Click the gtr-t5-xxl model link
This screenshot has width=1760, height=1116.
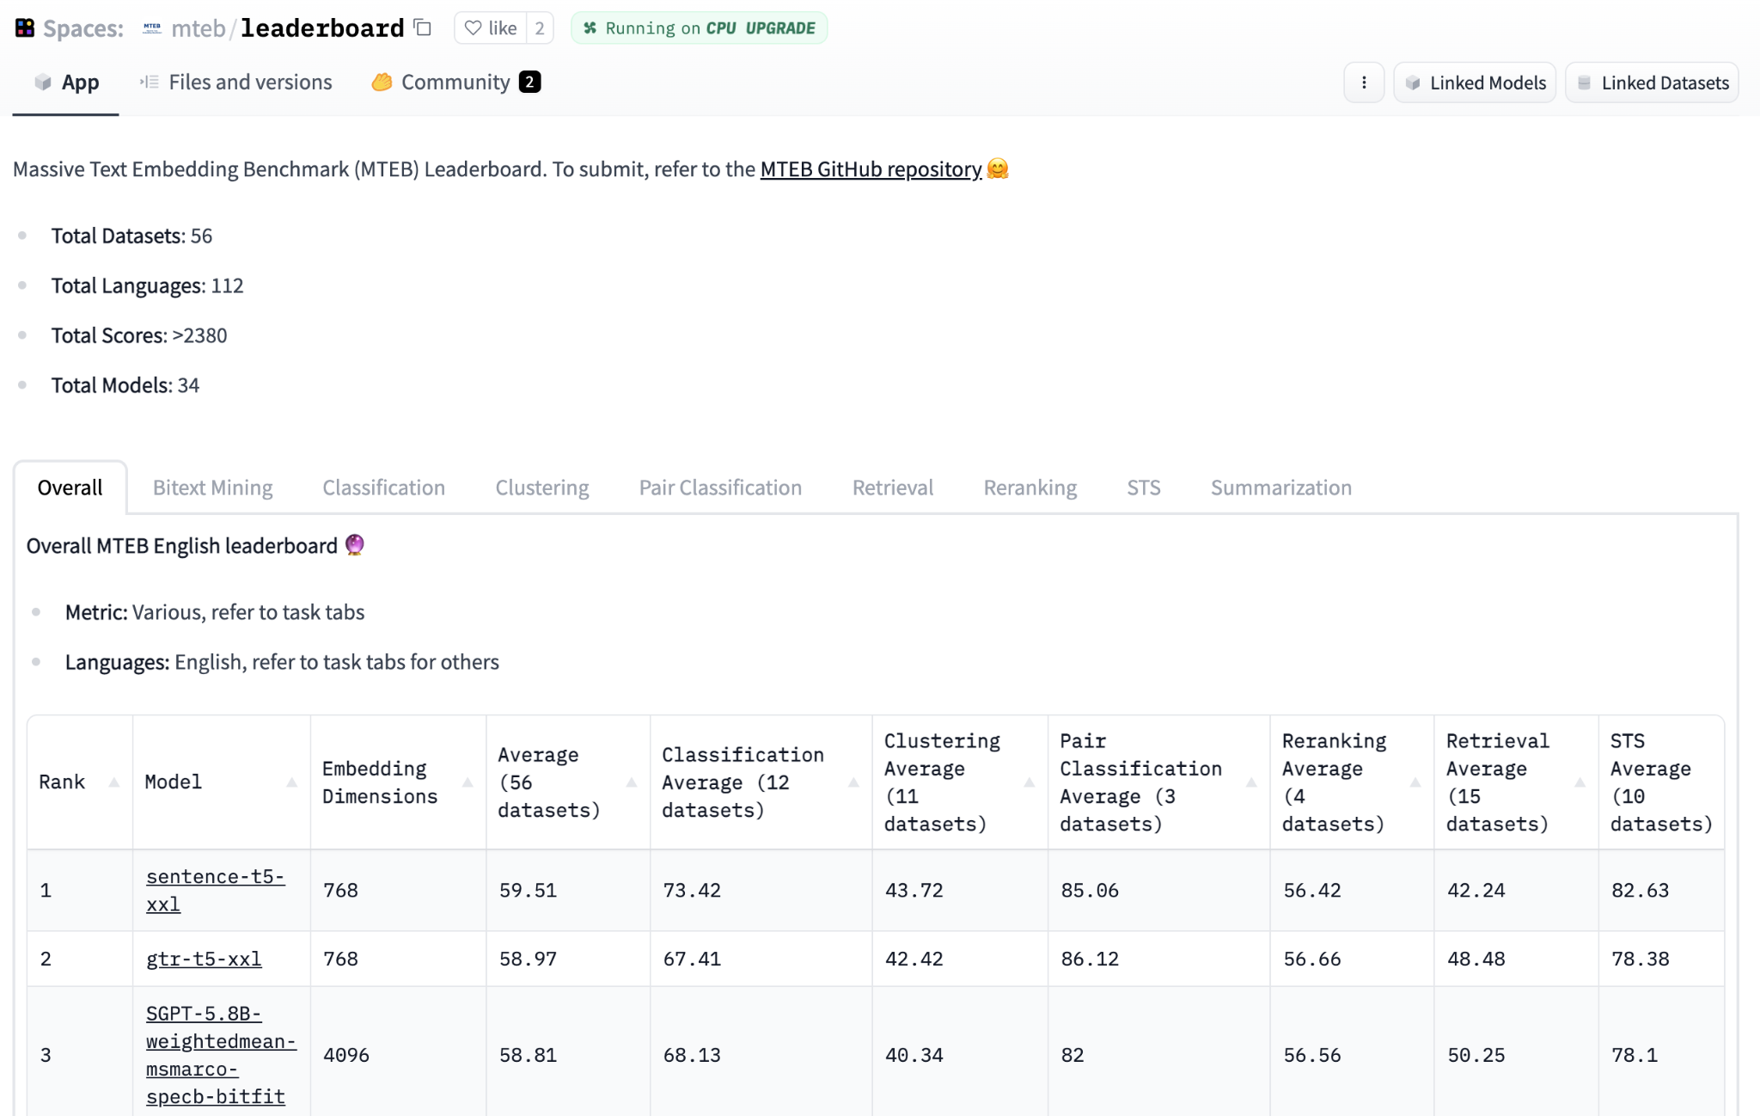[x=204, y=959]
